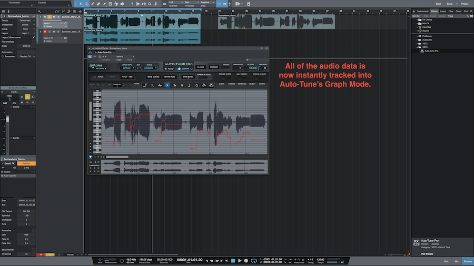The height and width of the screenshot is (266, 474).
Task: Mute the Somewhere_Mono track
Action: 45,17
